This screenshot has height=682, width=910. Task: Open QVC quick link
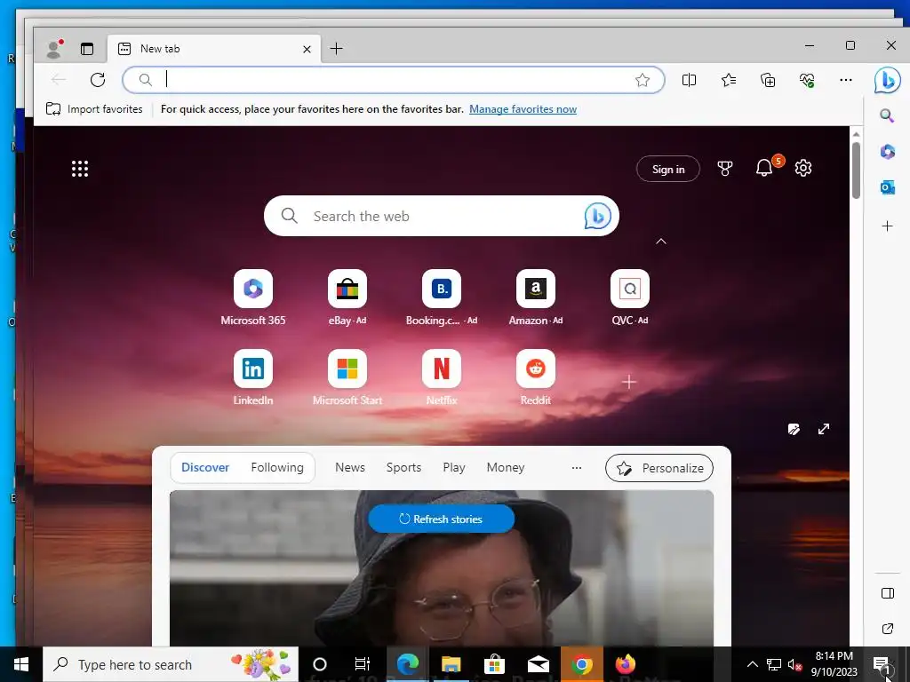pos(630,297)
